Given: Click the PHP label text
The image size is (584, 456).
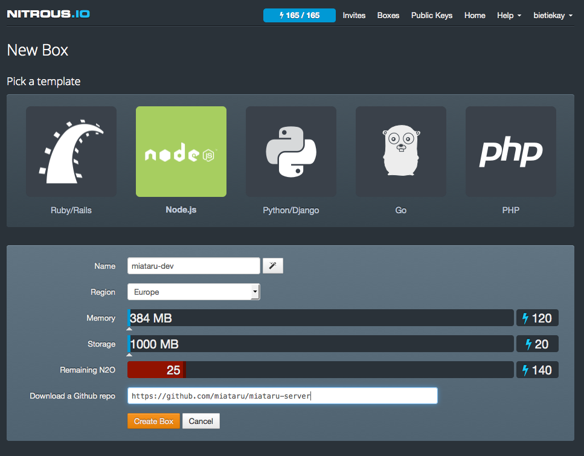Looking at the screenshot, I should (x=511, y=210).
